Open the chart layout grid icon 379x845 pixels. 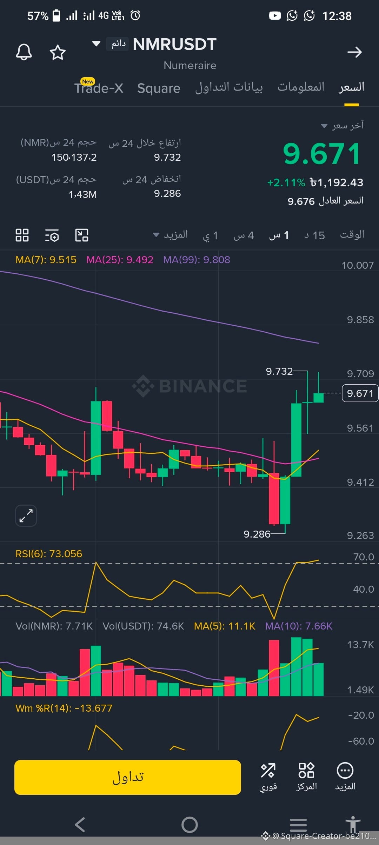tap(22, 235)
